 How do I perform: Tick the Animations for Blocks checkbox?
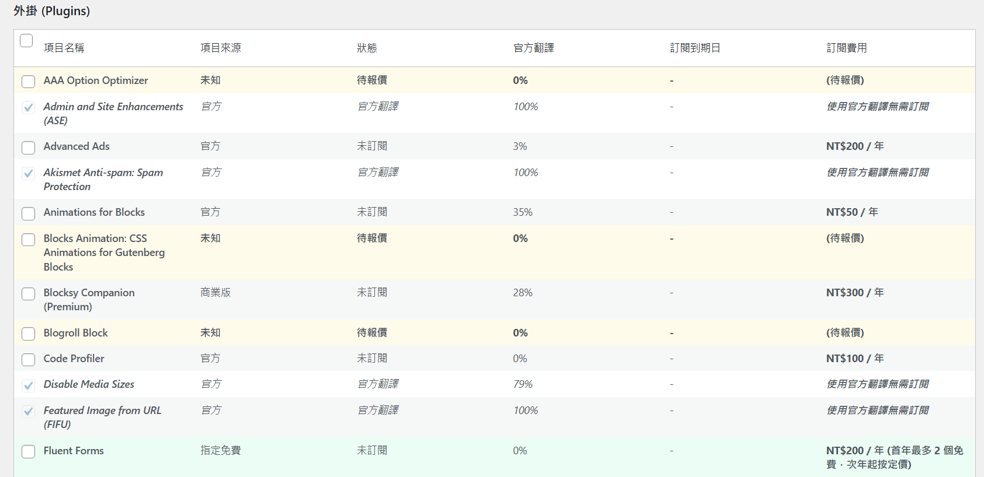(x=28, y=213)
